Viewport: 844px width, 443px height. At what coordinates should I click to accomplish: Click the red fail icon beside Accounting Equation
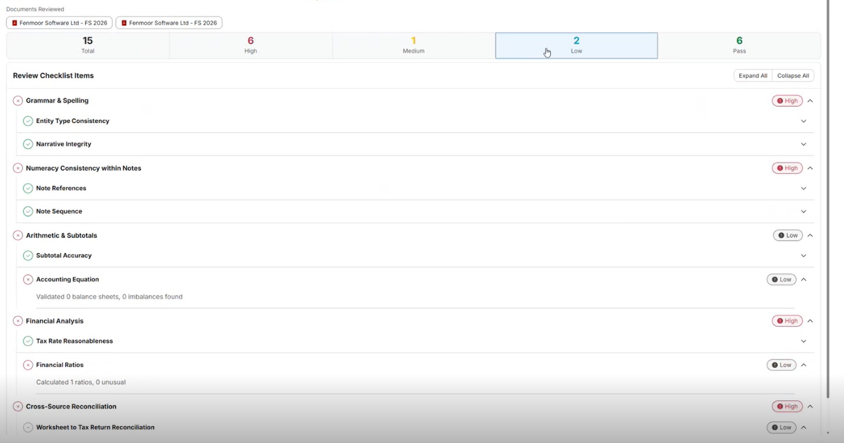28,279
